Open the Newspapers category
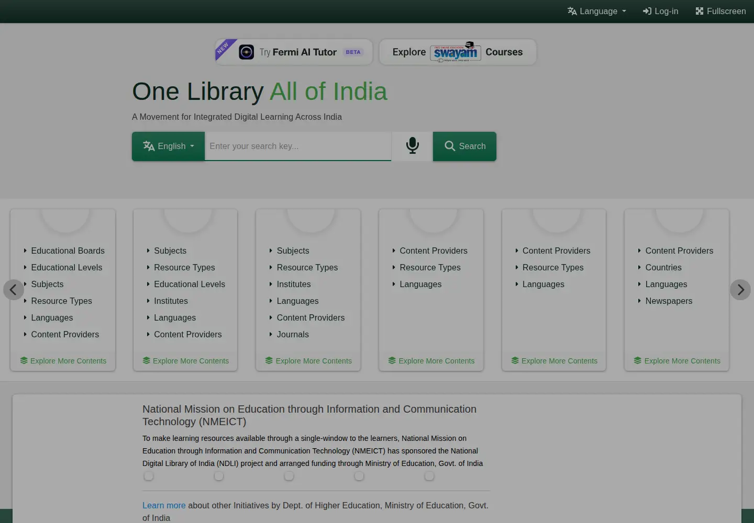 (669, 301)
